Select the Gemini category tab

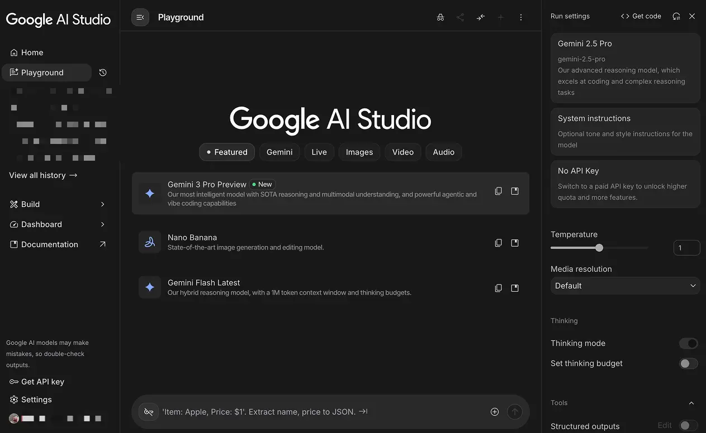[279, 152]
